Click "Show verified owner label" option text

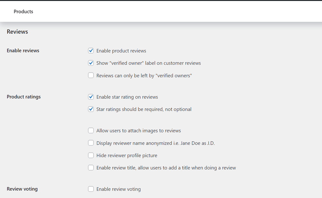pos(149,63)
